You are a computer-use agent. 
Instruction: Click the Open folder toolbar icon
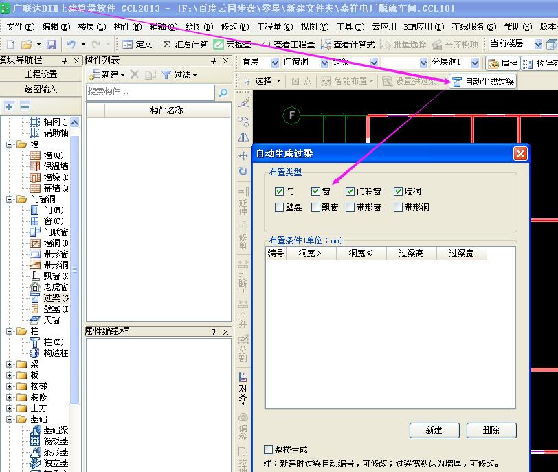pos(27,45)
